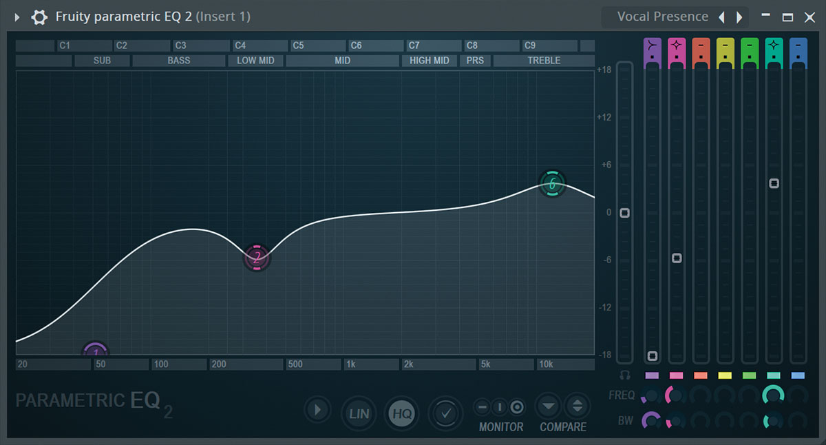The width and height of the screenshot is (826, 445).
Task: Click band 7 bandwidth knob
Action: pyautogui.click(x=798, y=420)
